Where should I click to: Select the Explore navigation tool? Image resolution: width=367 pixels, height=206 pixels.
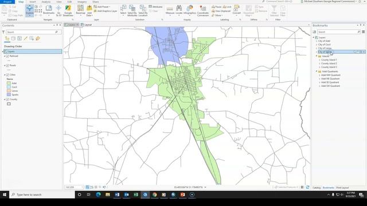click(x=29, y=10)
